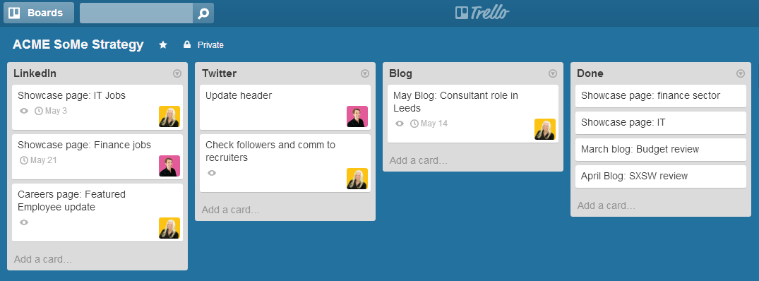The height and width of the screenshot is (281, 759).
Task: Click the search magnifier icon
Action: click(x=203, y=13)
